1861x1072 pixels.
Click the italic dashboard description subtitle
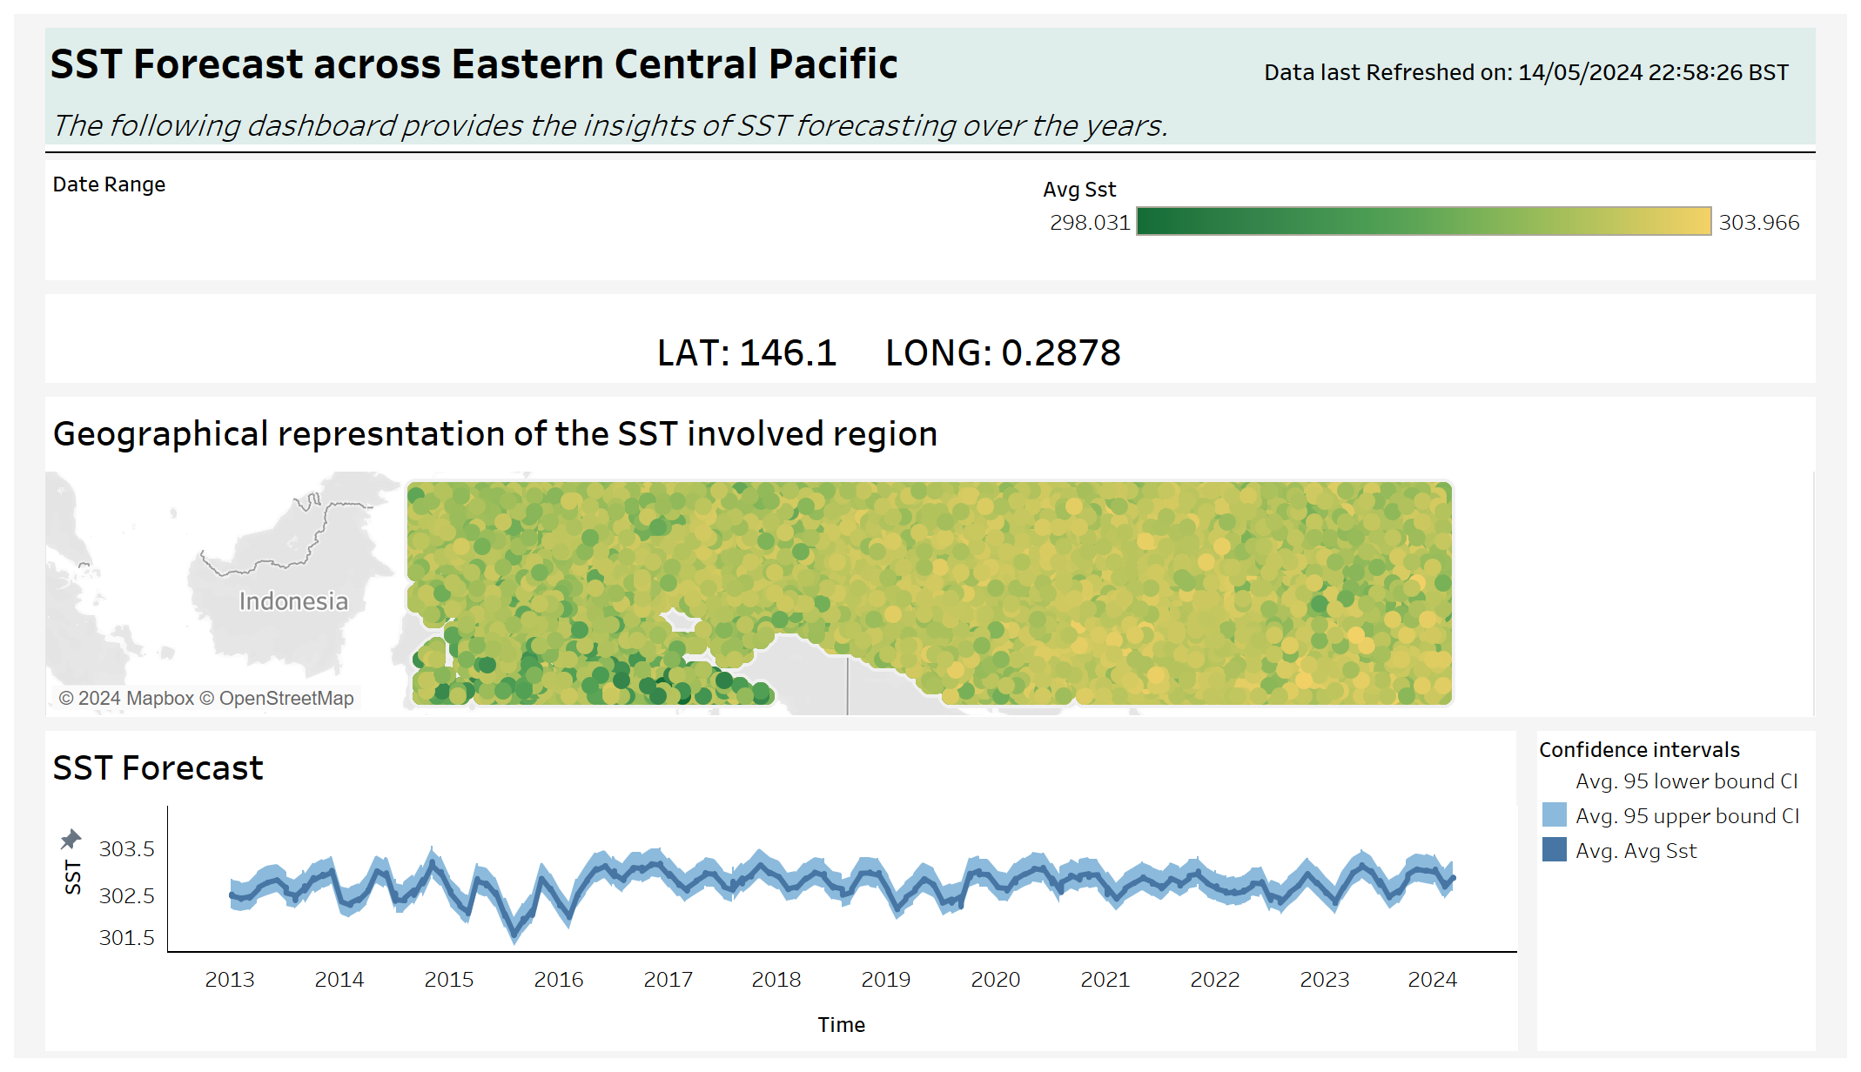(x=610, y=126)
